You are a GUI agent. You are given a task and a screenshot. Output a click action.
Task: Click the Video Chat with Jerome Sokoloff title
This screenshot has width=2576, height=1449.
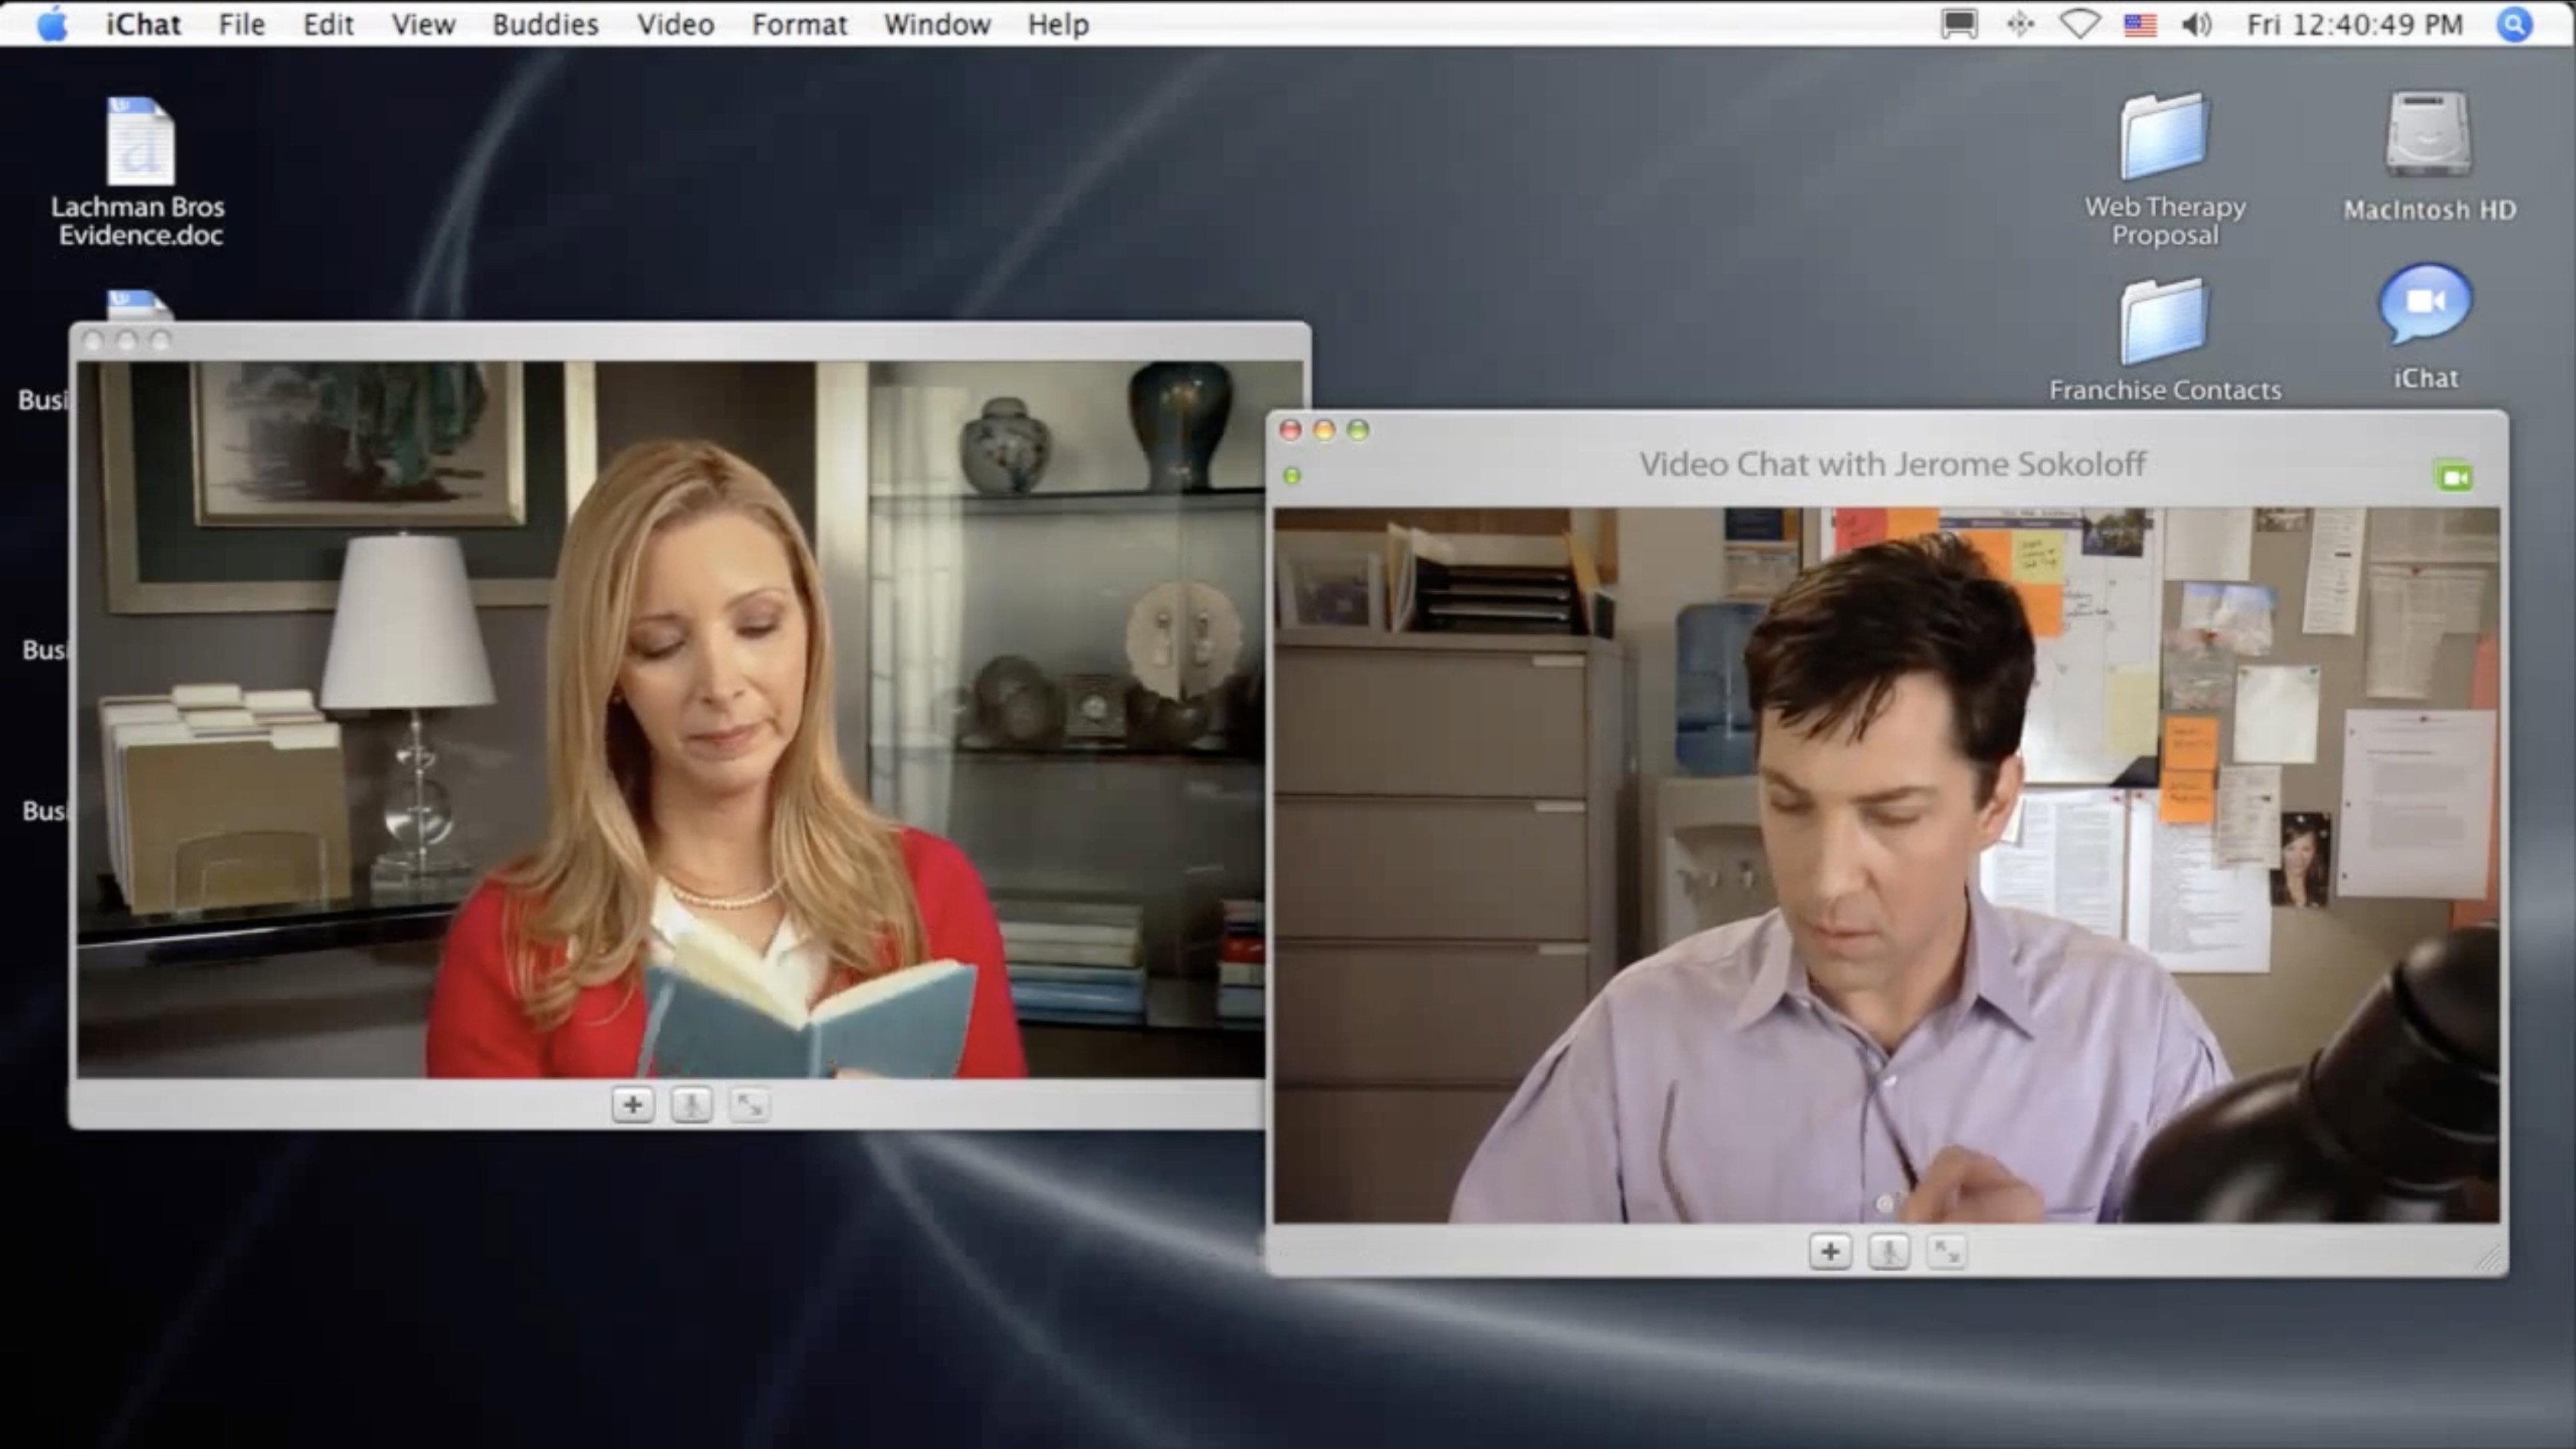[x=1892, y=464]
